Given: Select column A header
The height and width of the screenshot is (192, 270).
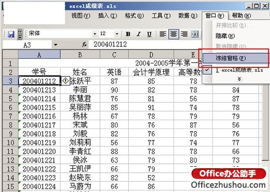Looking at the screenshot, I should (39, 55).
